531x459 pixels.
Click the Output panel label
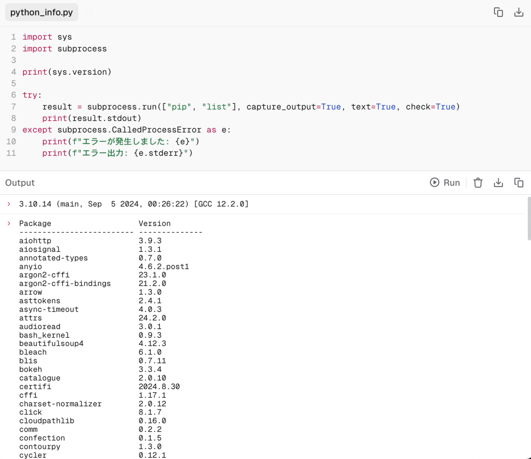tap(19, 183)
